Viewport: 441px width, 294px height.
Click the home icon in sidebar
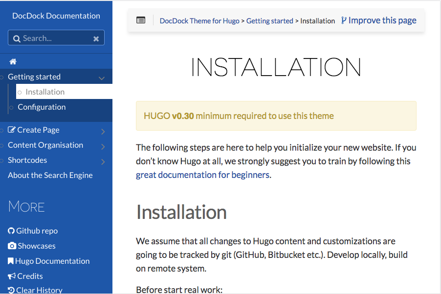pos(13,61)
